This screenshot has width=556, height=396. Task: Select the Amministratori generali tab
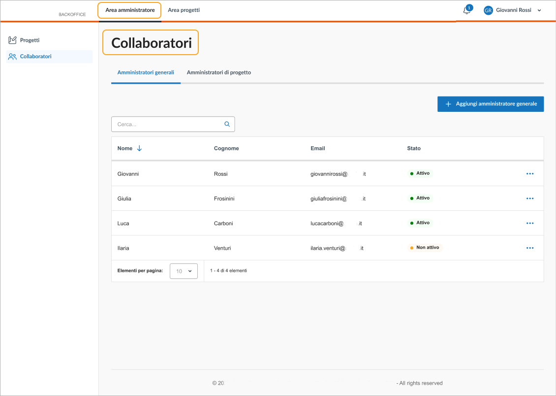pyautogui.click(x=146, y=72)
